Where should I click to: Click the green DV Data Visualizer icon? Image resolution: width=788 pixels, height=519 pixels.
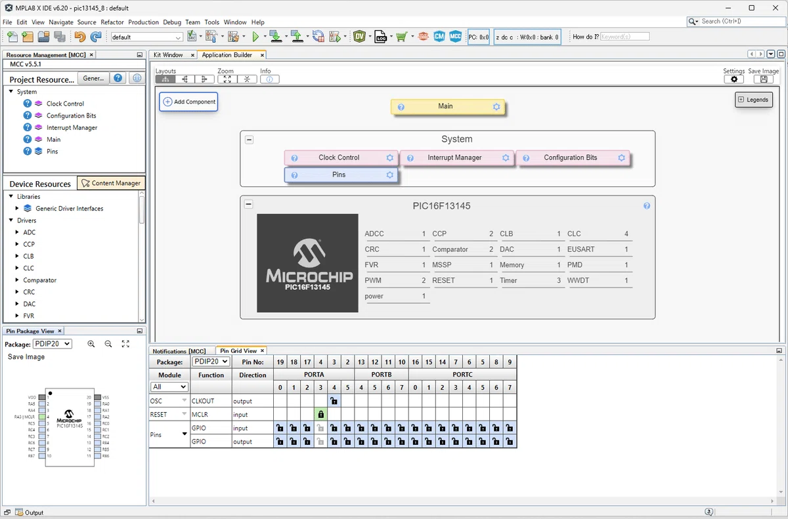point(359,37)
